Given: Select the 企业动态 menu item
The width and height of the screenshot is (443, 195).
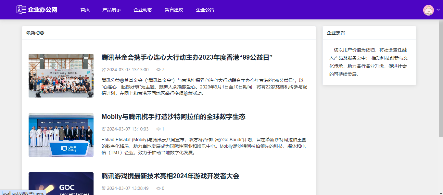Looking at the screenshot, I should pos(143,10).
